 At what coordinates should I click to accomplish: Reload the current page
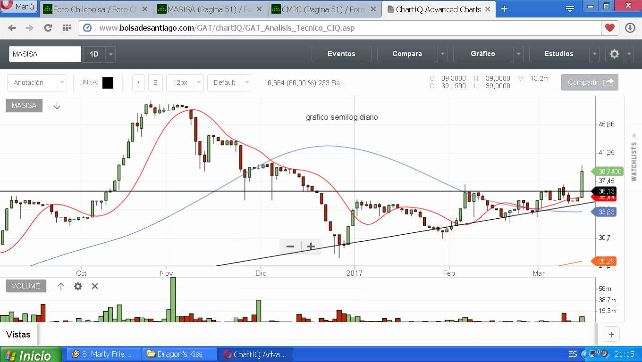point(48,28)
